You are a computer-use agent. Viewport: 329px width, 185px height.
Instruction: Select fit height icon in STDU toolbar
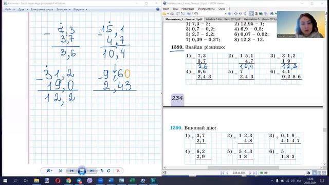coord(245,14)
